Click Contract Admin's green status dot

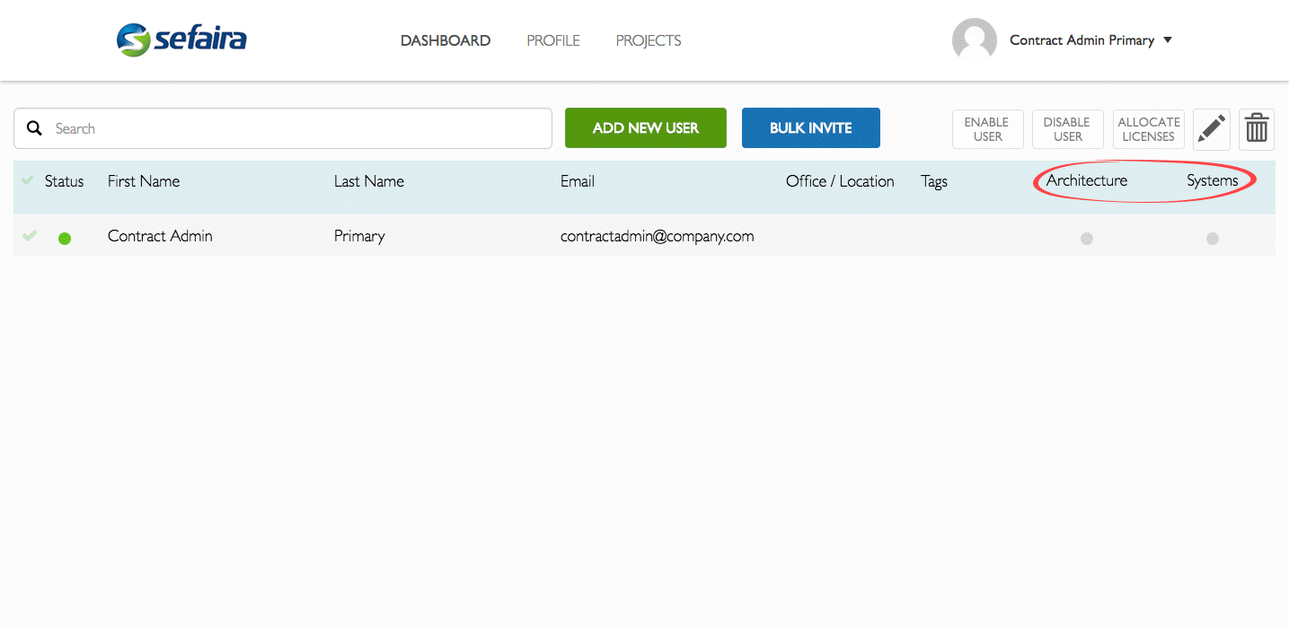[x=65, y=239]
